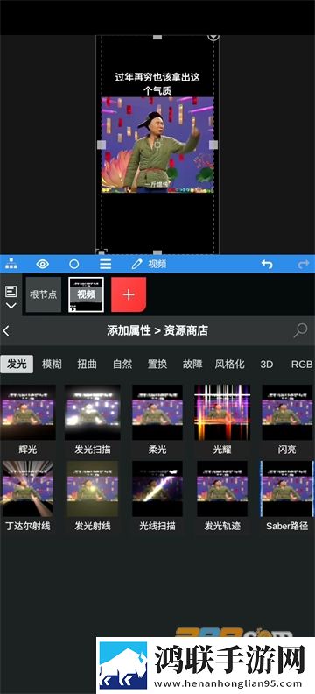This screenshot has height=694, width=315.
Task: Rename the layer via the pencil 视频 label
Action: pos(149,265)
